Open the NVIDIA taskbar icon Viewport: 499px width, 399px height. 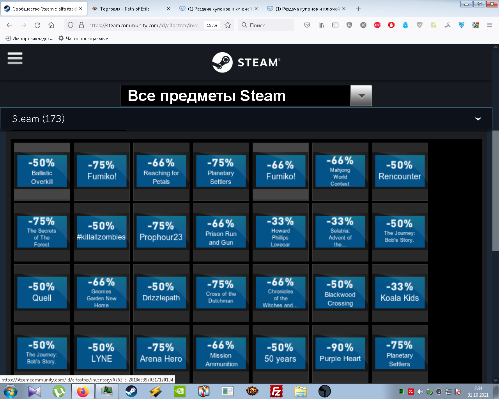[179, 391]
